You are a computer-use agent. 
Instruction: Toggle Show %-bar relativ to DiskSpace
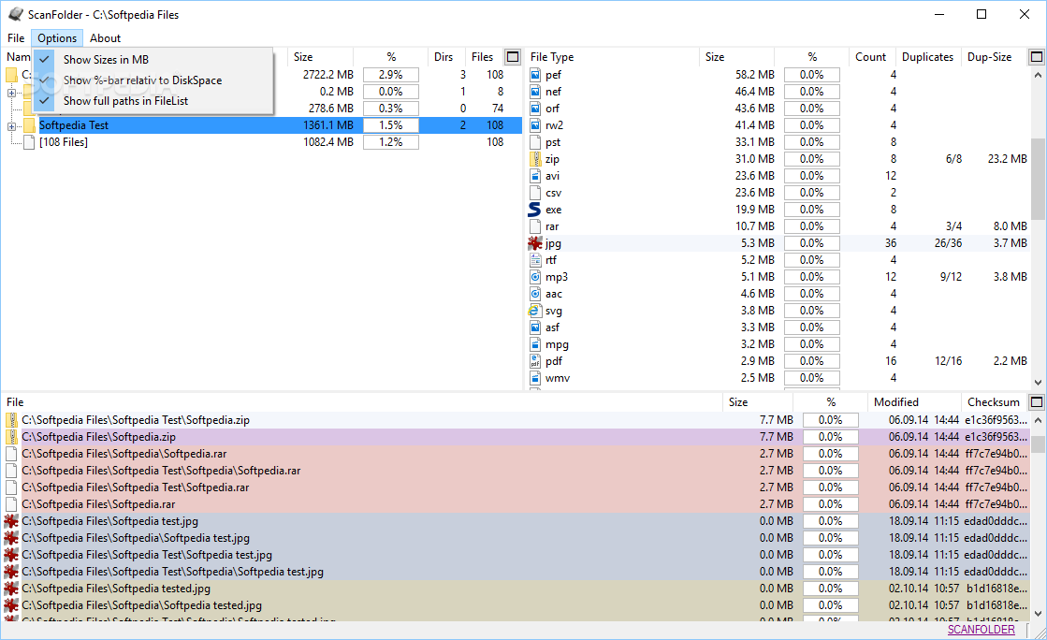click(153, 80)
